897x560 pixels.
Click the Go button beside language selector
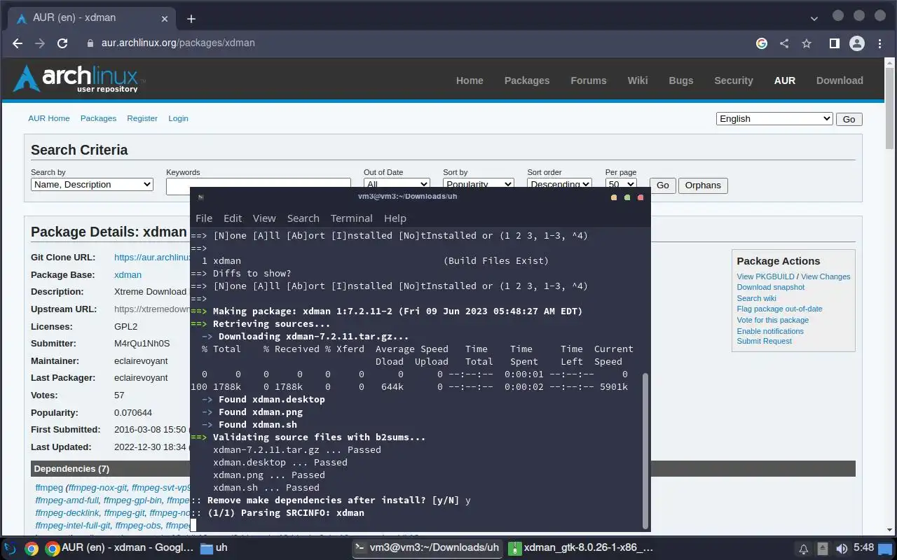pos(849,119)
